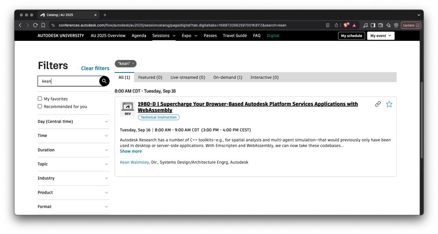
Task: Favorite the session with the star icon
Action: pyautogui.click(x=389, y=104)
